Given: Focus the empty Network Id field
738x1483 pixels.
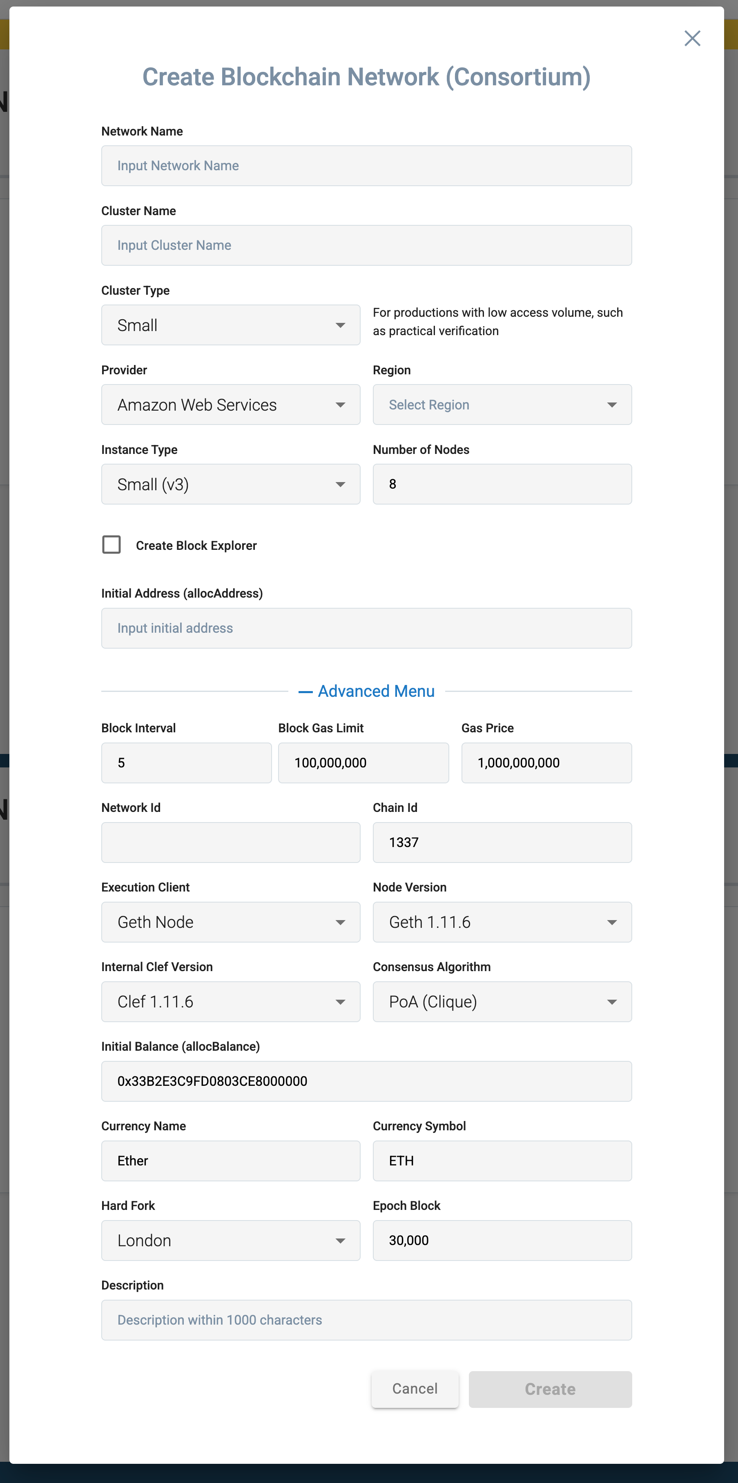Looking at the screenshot, I should tap(230, 842).
